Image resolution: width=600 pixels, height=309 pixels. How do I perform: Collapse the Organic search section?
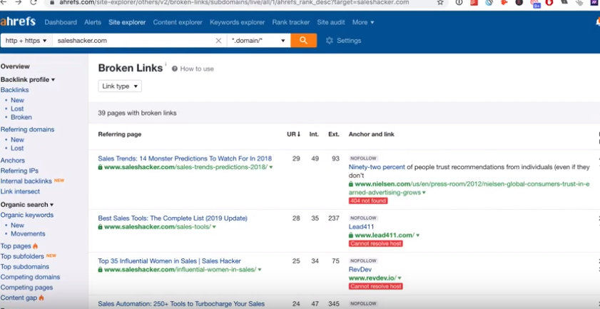pos(27,205)
